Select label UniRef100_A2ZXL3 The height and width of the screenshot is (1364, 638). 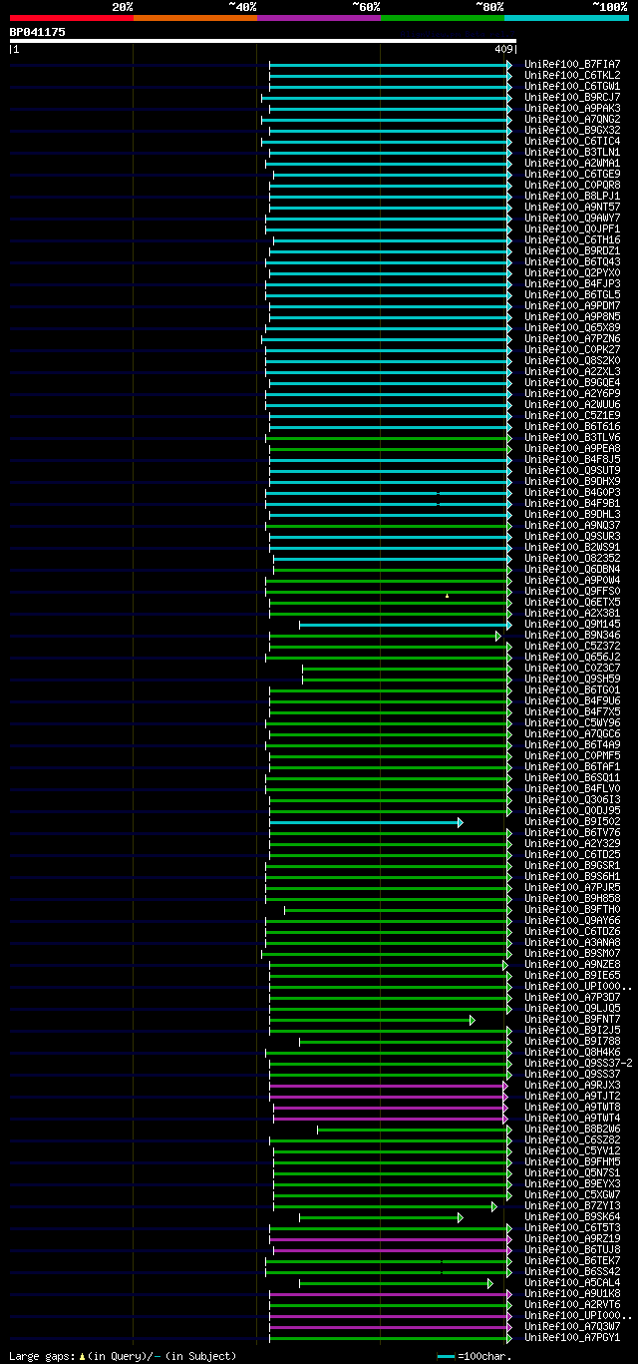(572, 371)
